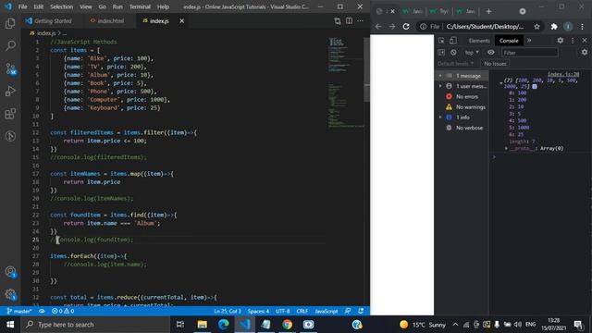Open the Manage gear in the activity bar
Image resolution: width=592 pixels, height=333 pixels.
pos(10,294)
